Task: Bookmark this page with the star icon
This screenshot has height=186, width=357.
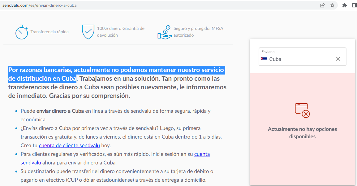Action: (332, 6)
